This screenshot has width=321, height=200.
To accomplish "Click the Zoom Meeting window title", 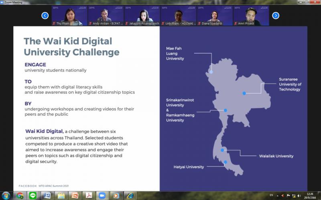I will 13,2.
